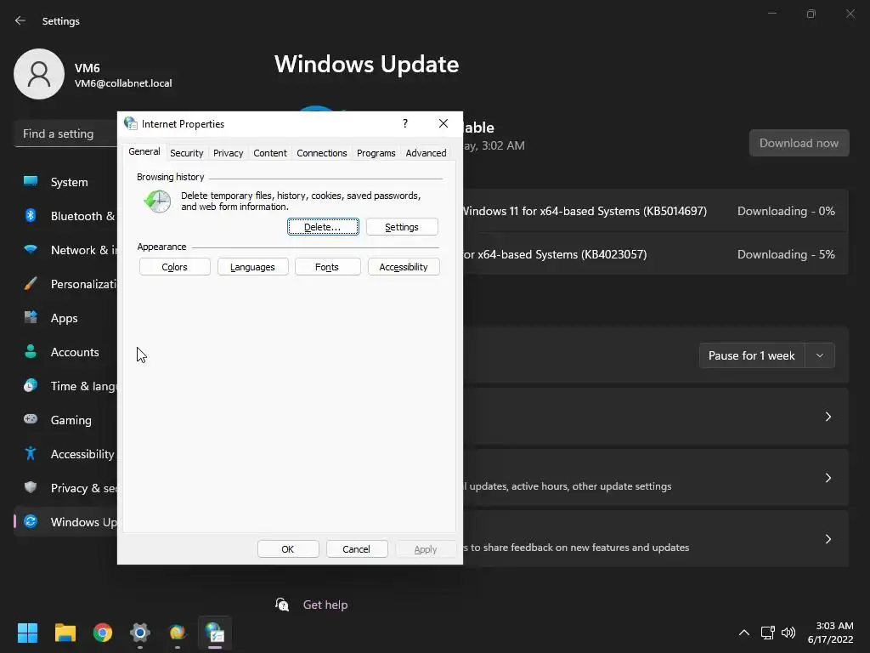Click the KB4023057 update entry text
The height and width of the screenshot is (653, 870).
click(x=555, y=254)
